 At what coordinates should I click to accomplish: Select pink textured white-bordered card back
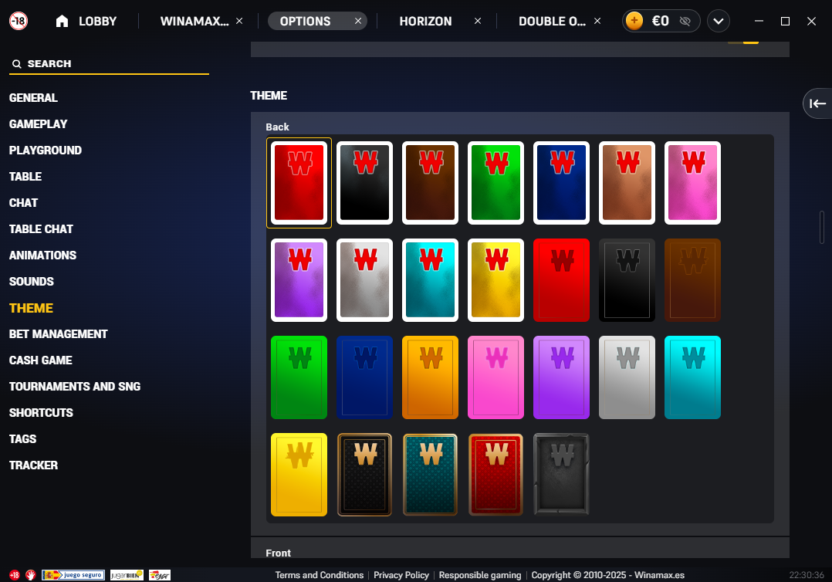692,183
